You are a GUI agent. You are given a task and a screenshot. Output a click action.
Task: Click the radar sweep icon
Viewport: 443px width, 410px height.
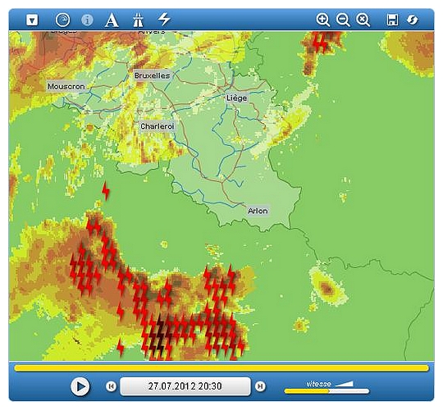(62, 20)
